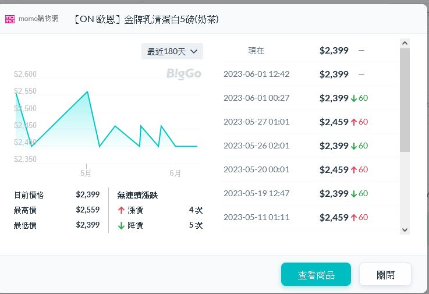
Task: Click scrollbar up arrow in price history
Action: click(x=405, y=43)
